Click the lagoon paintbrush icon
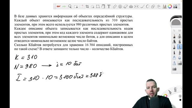 (x=170, y=92)
